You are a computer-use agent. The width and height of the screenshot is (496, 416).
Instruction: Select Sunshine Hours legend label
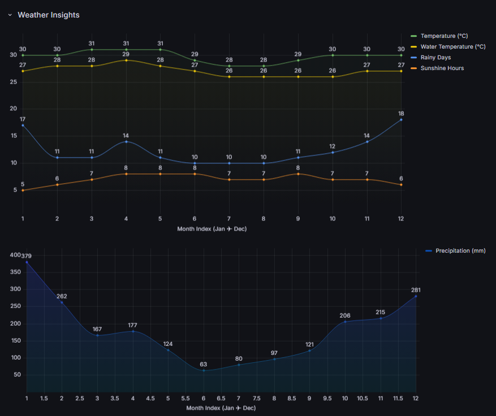pos(442,68)
